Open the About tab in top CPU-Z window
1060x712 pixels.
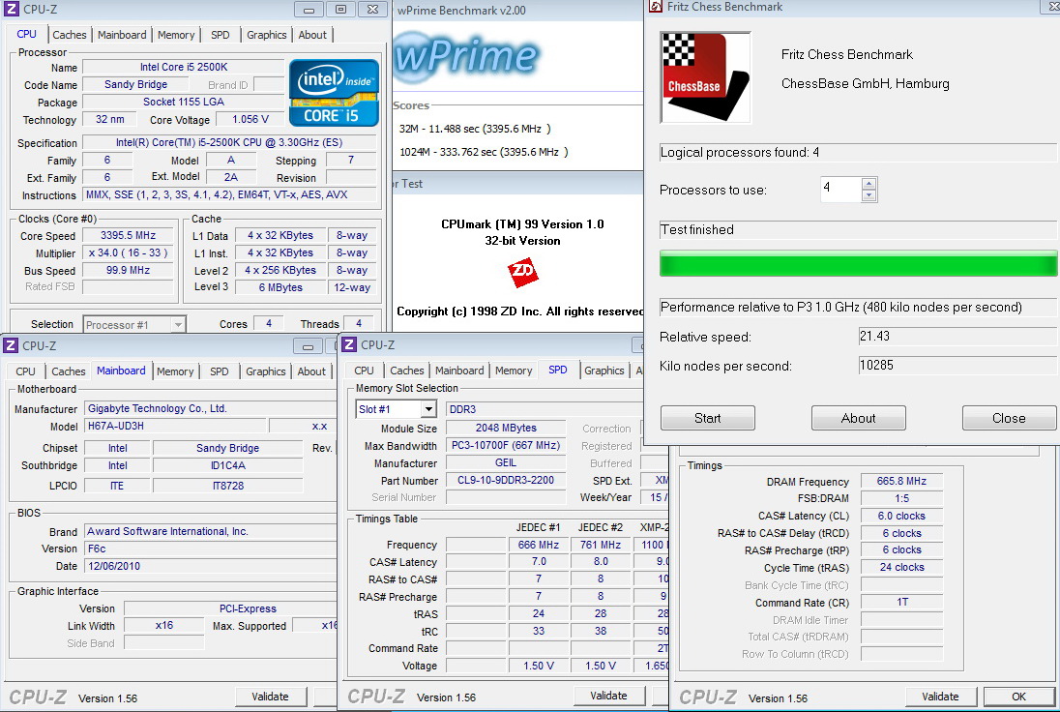click(x=312, y=35)
